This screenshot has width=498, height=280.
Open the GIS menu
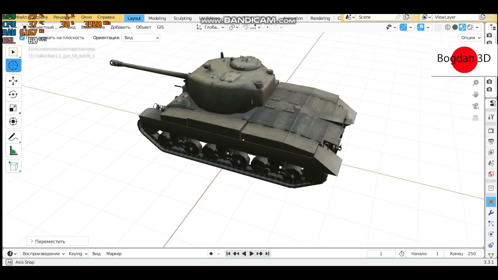(160, 27)
